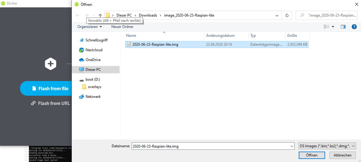
Task: Click the search box field
Action: [x=326, y=15]
